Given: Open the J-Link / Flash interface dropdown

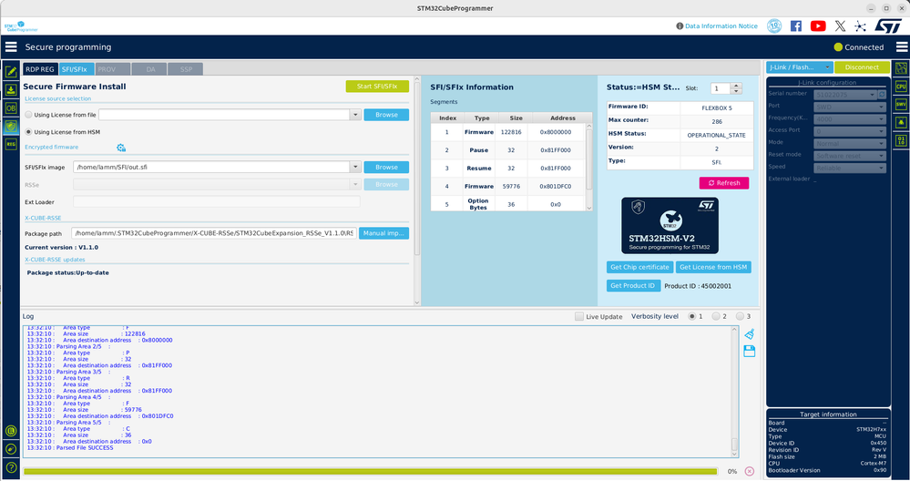Looking at the screenshot, I should point(799,67).
